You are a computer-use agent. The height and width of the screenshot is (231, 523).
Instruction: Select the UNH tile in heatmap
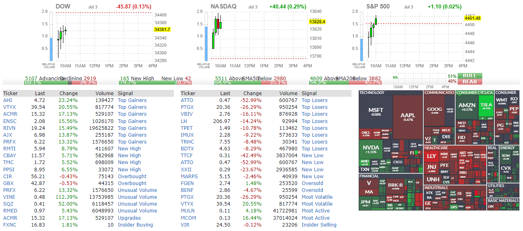pos(433,179)
